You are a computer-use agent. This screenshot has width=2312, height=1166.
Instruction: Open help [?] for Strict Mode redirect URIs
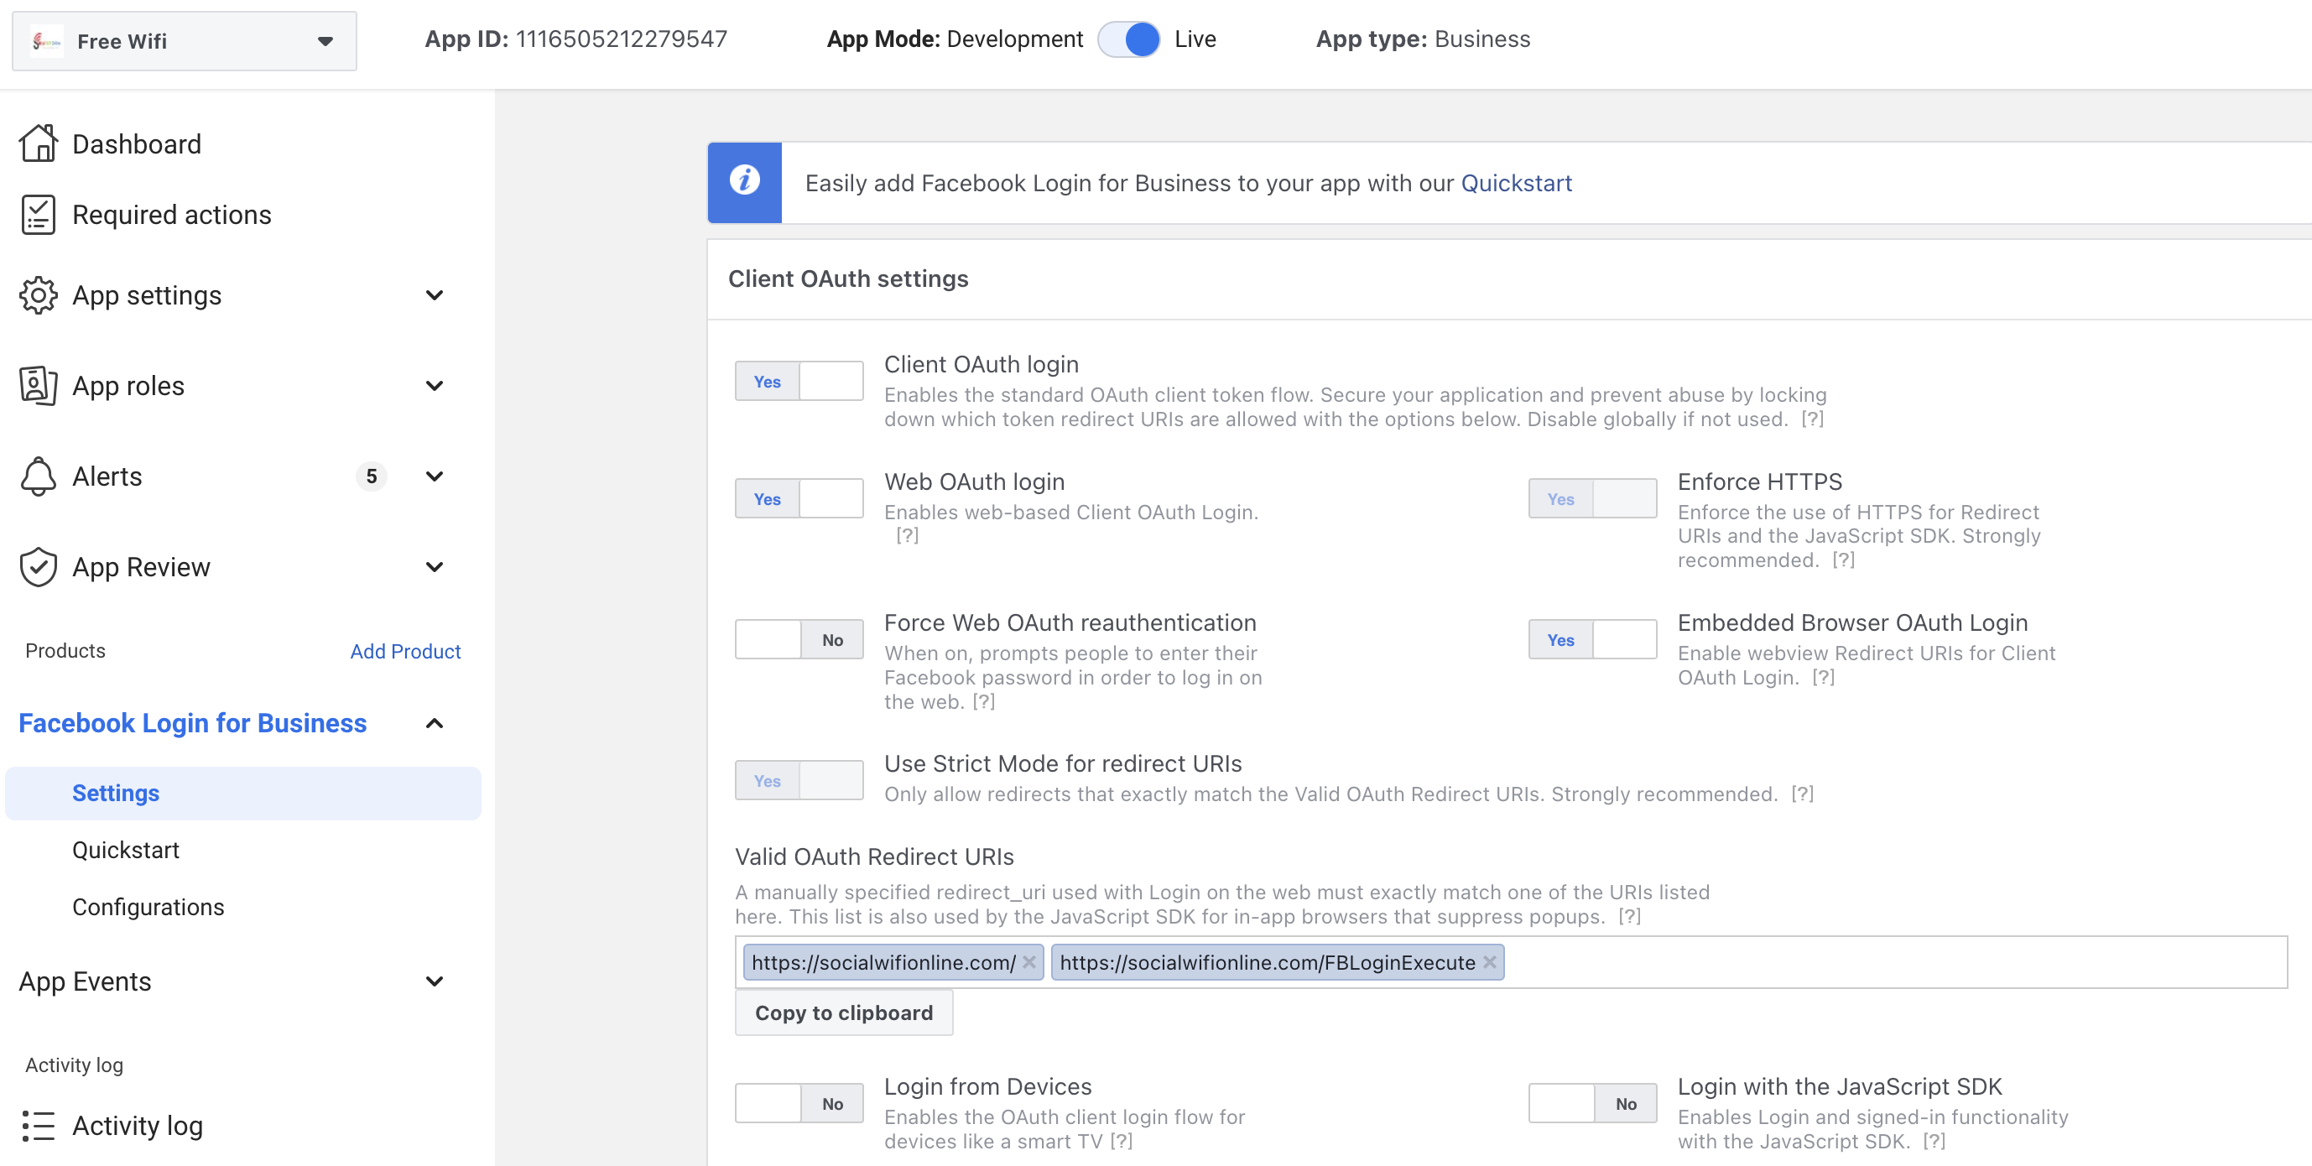click(x=1802, y=794)
